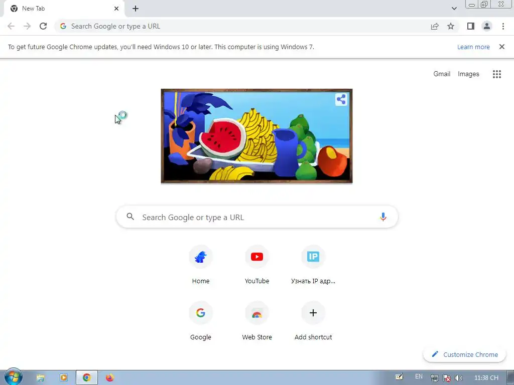Screen dimensions: 514x385
Task: Open the profile avatar icon
Action: (487, 26)
